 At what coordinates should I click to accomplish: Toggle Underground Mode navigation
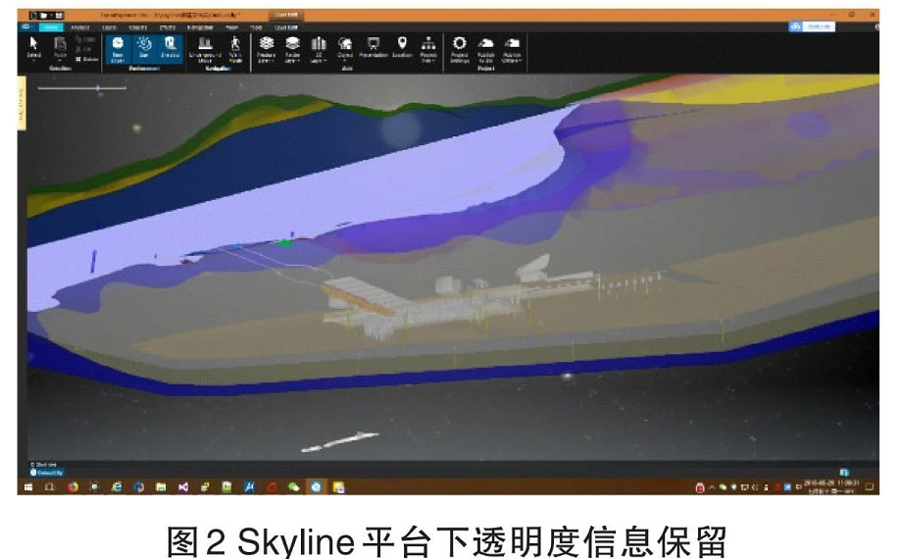205,49
